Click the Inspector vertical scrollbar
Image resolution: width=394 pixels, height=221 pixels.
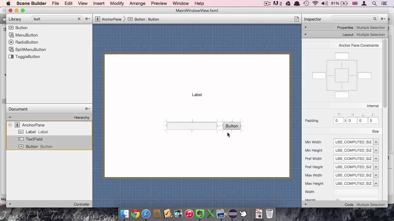(385, 74)
